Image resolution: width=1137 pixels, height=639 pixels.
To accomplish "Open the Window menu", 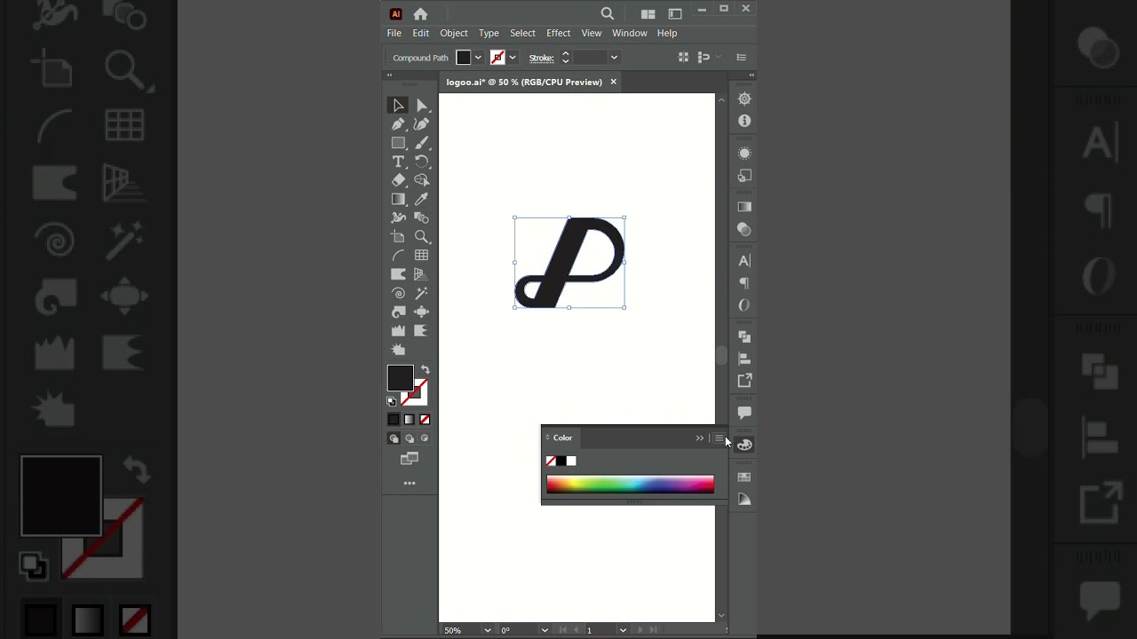I will coord(630,33).
